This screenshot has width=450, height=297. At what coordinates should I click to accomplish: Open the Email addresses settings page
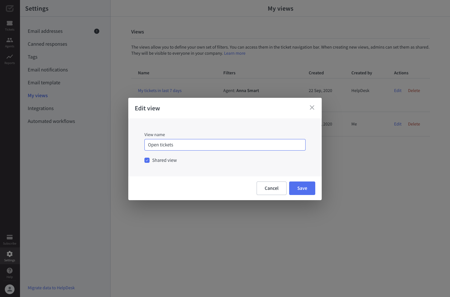tap(45, 31)
